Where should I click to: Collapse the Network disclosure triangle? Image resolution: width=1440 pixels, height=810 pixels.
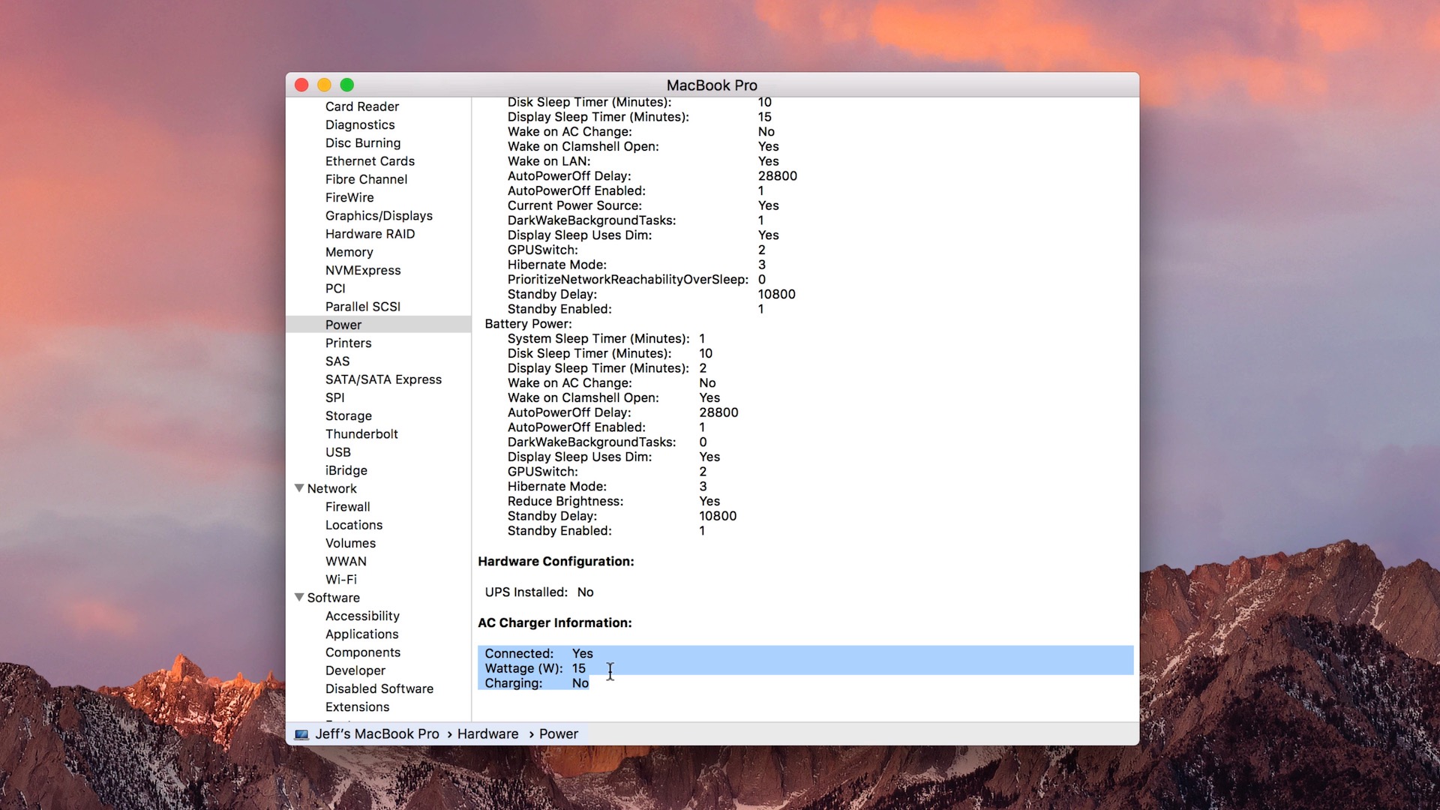[x=299, y=488]
